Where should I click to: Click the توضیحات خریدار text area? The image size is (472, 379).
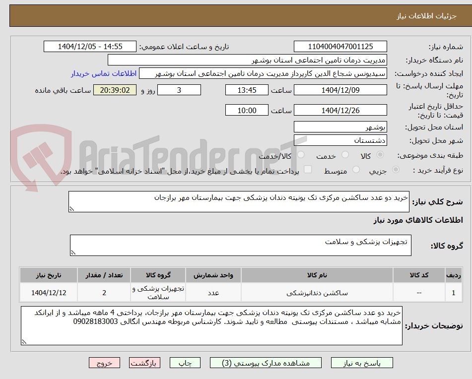pos(211,326)
